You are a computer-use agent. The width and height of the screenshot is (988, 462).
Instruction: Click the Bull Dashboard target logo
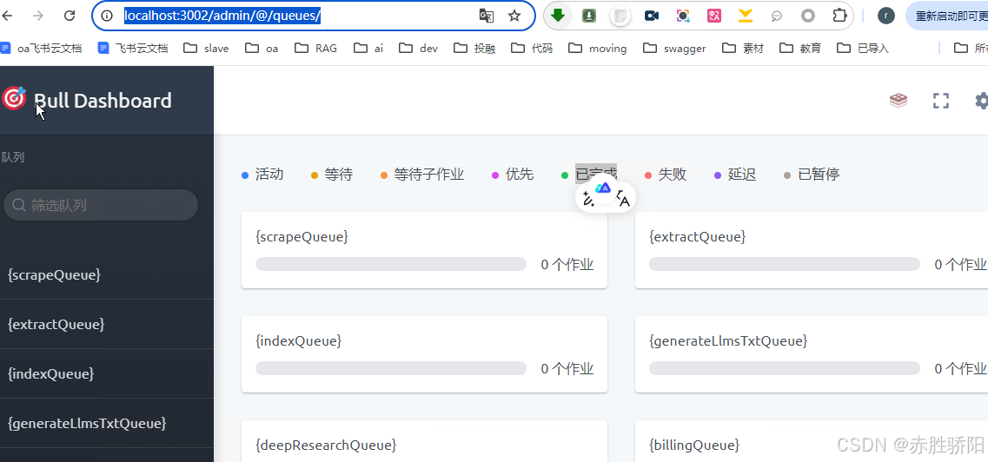13,98
